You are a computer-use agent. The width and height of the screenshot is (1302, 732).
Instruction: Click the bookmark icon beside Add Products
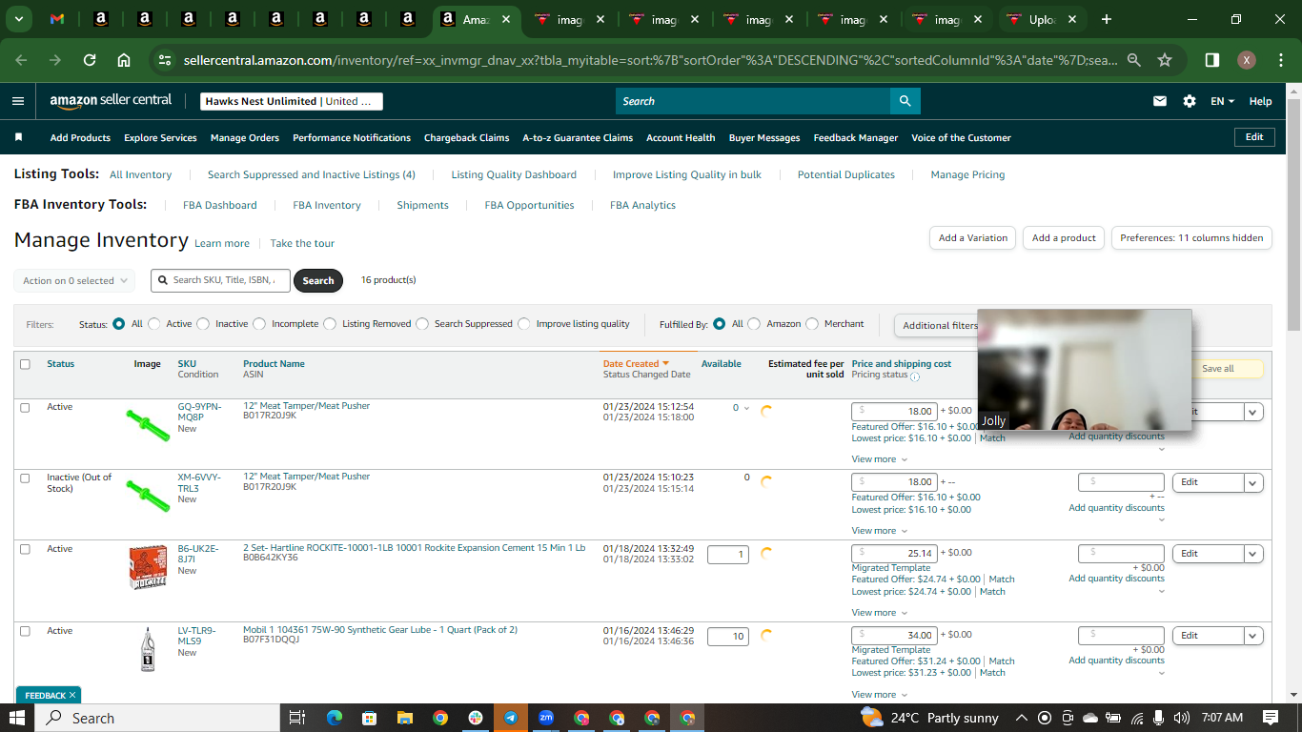(x=18, y=137)
